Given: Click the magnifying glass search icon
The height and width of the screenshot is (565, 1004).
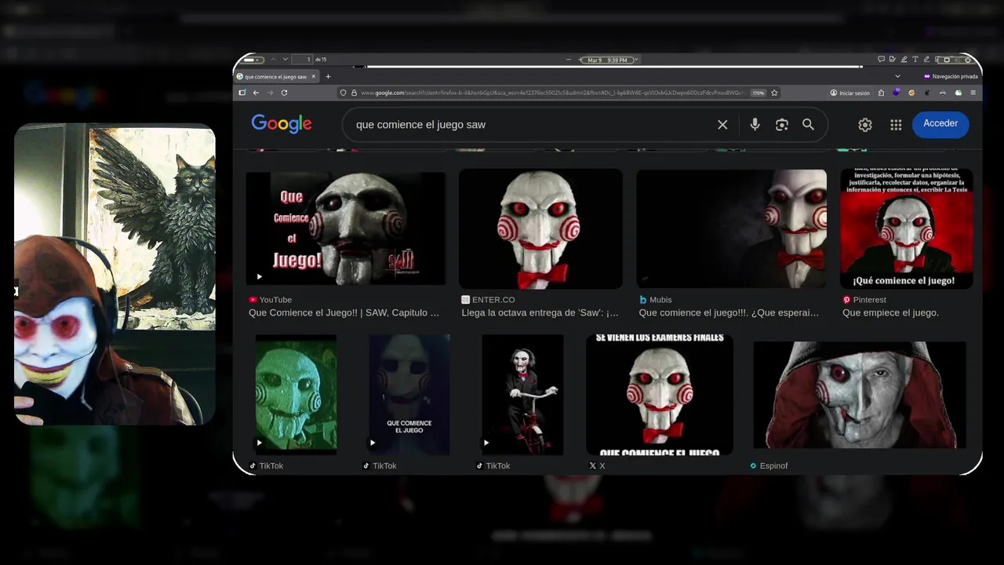Looking at the screenshot, I should tap(808, 125).
